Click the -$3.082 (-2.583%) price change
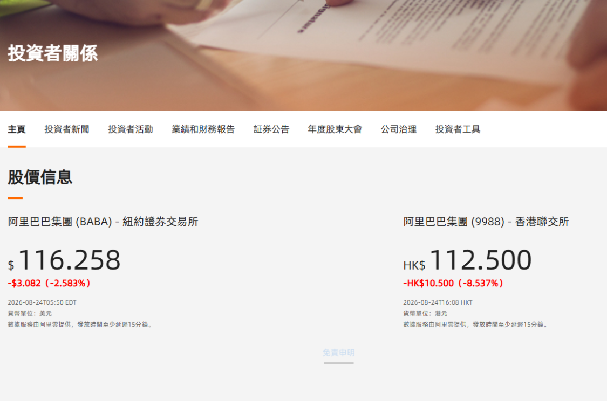The height and width of the screenshot is (413, 607). (x=49, y=283)
